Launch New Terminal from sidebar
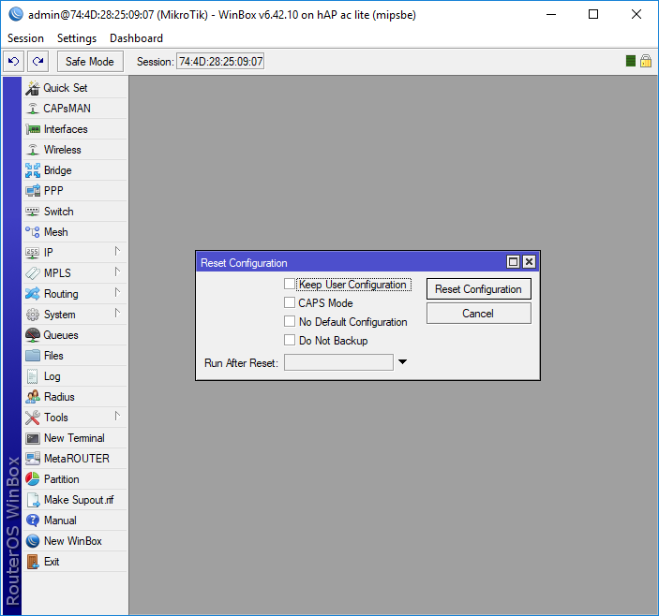Image resolution: width=659 pixels, height=616 pixels. tap(74, 438)
